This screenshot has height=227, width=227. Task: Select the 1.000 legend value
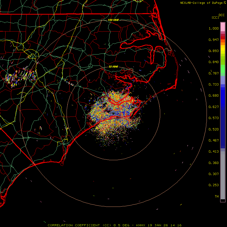click(x=214, y=28)
